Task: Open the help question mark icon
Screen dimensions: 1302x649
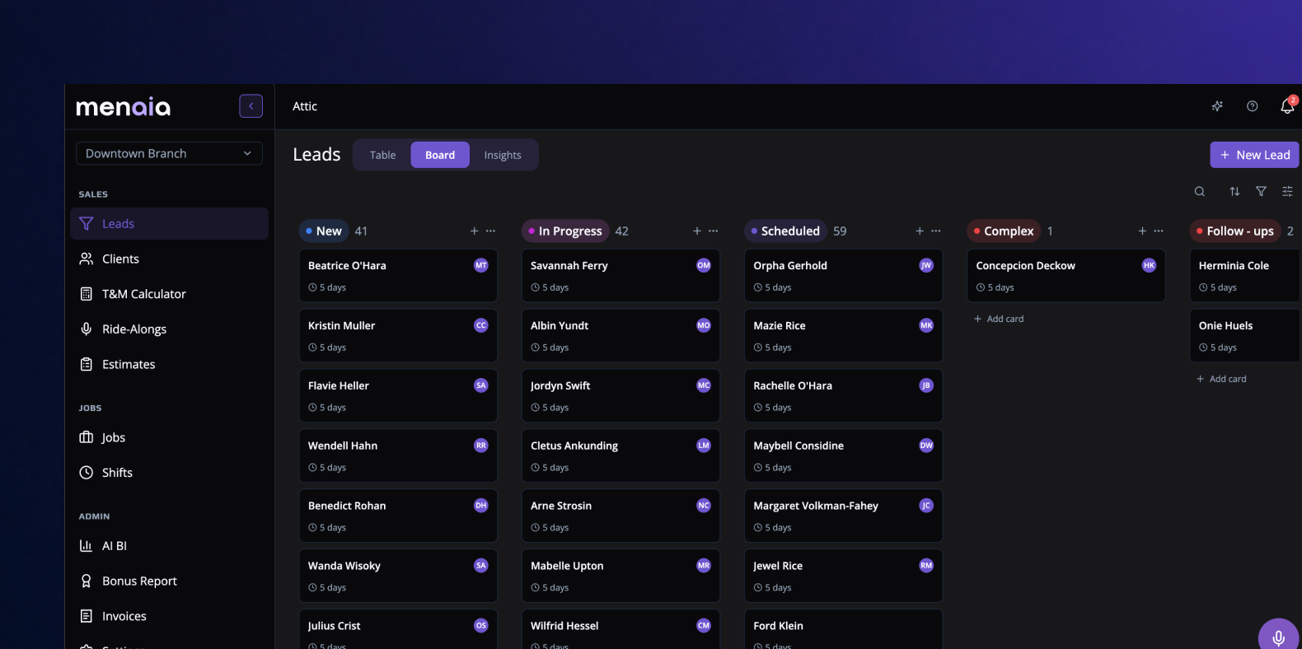Action: (x=1252, y=106)
